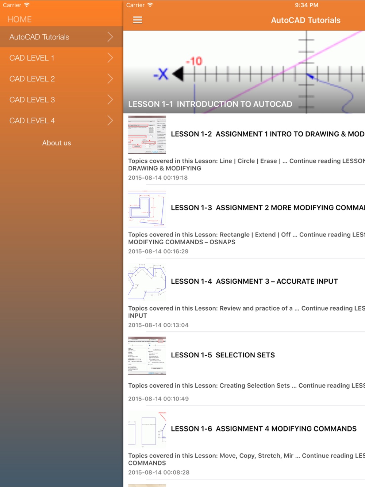Expand the AutoCAD Tutorials chevron
Image resolution: width=365 pixels, height=487 pixels.
(x=110, y=37)
